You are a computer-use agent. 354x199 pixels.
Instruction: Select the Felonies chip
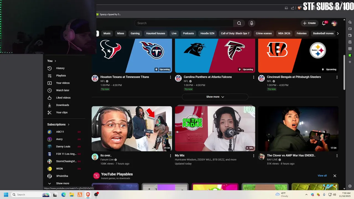[302, 33]
